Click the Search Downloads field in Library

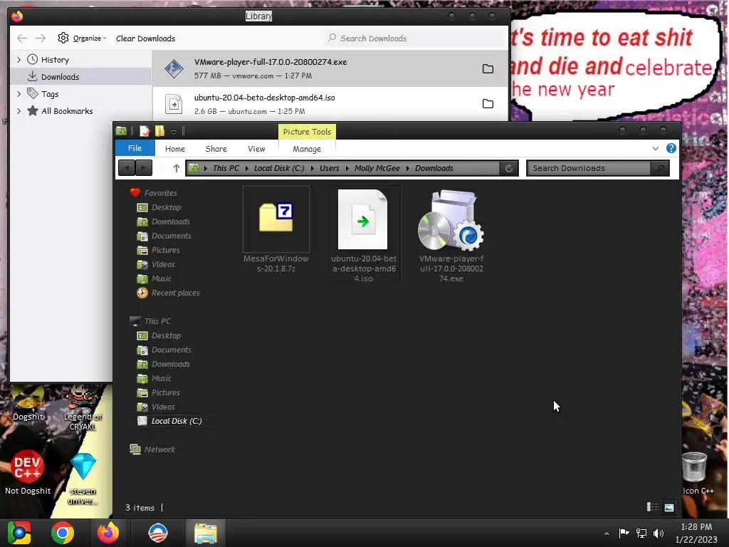[414, 38]
